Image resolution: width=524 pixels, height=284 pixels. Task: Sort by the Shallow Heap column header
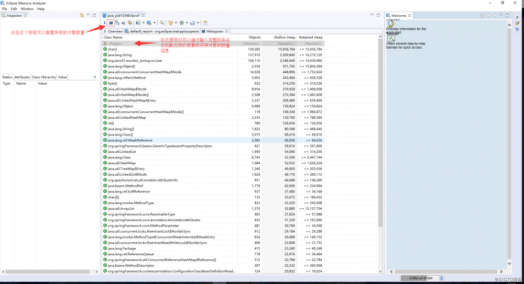point(285,37)
